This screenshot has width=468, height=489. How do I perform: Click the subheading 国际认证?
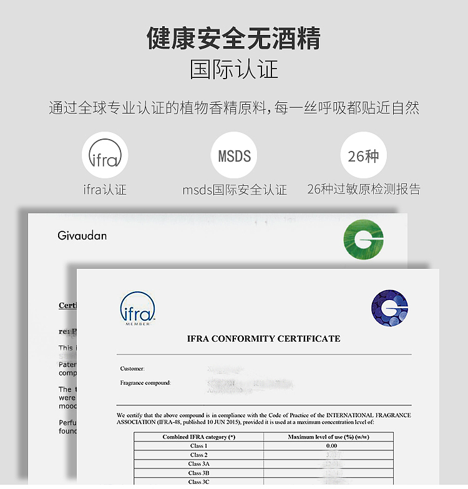[x=234, y=69]
